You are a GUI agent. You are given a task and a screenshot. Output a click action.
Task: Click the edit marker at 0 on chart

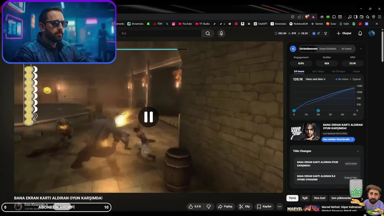pos(294,111)
